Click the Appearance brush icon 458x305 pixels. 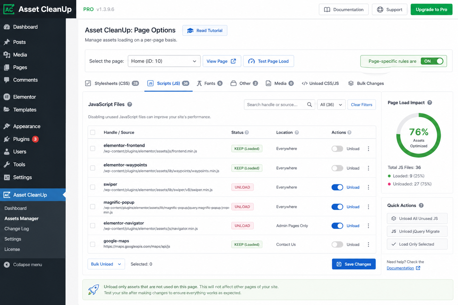7,126
